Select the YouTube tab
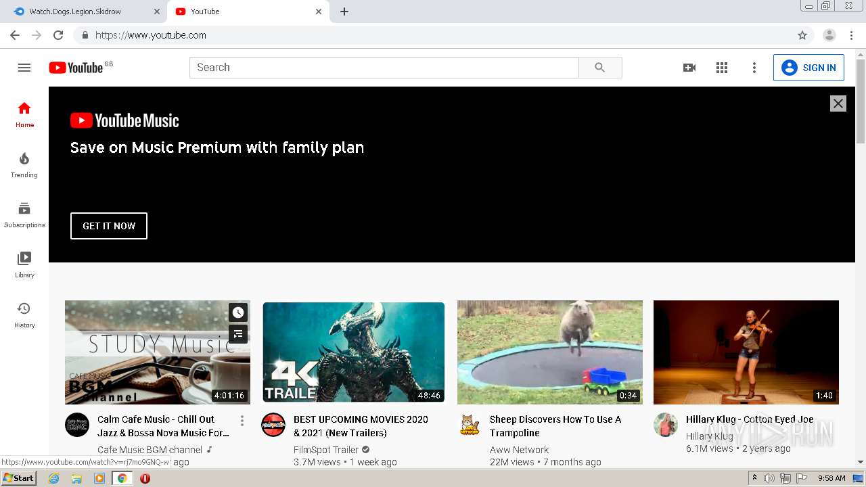This screenshot has height=487, width=866. tap(248, 11)
